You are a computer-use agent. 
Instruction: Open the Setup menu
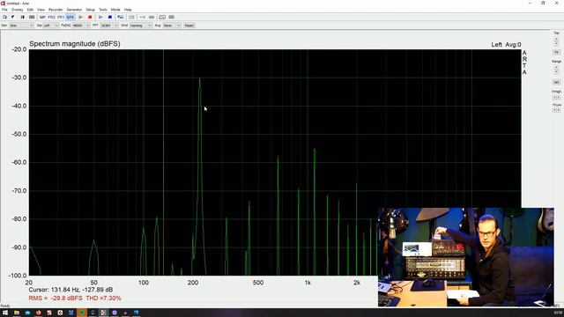click(x=90, y=10)
